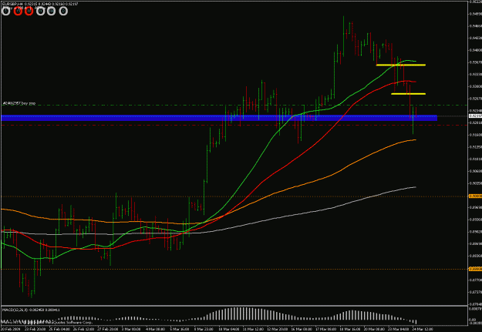Click the 17 Mar 00:00 time label
This screenshot has width=482, height=332.
pyautogui.click(x=325, y=329)
